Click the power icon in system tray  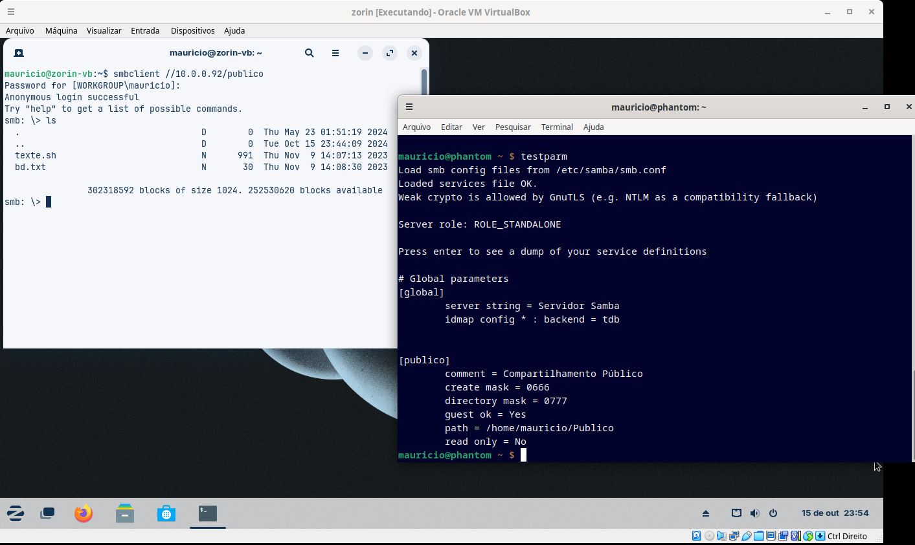773,513
